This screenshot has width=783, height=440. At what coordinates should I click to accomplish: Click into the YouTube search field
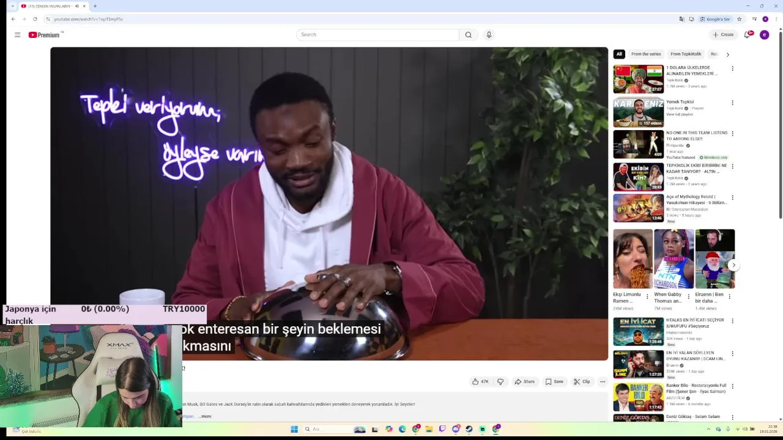[x=377, y=35]
